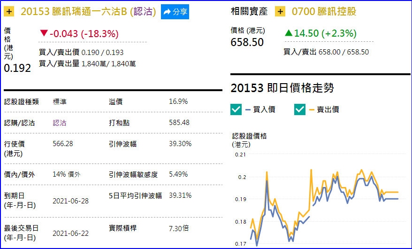Open the 0700 騰訊控股 related asset link
Image resolution: width=412 pixels, height=249 pixels.
[324, 12]
